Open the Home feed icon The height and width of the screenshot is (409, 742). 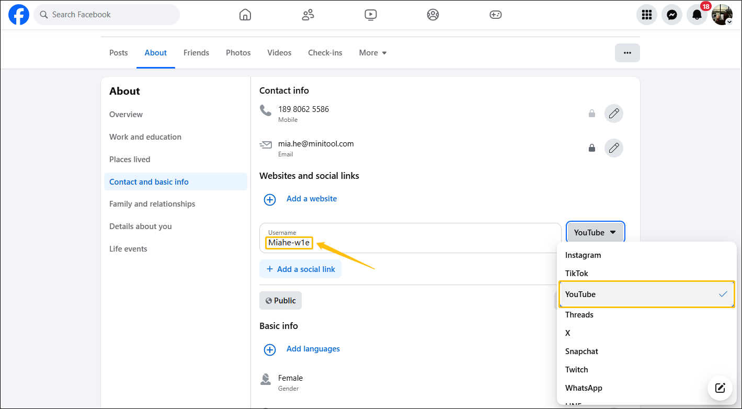point(245,15)
